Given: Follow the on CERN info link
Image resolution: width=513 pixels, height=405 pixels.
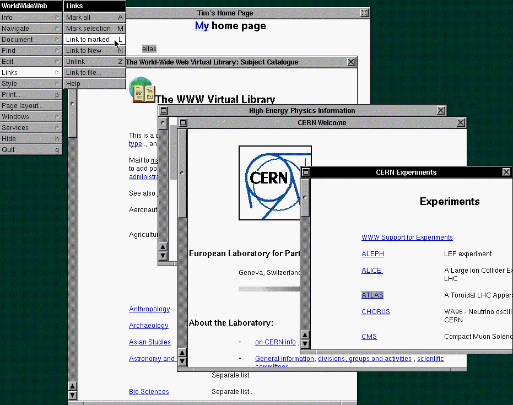Looking at the screenshot, I should click(276, 342).
